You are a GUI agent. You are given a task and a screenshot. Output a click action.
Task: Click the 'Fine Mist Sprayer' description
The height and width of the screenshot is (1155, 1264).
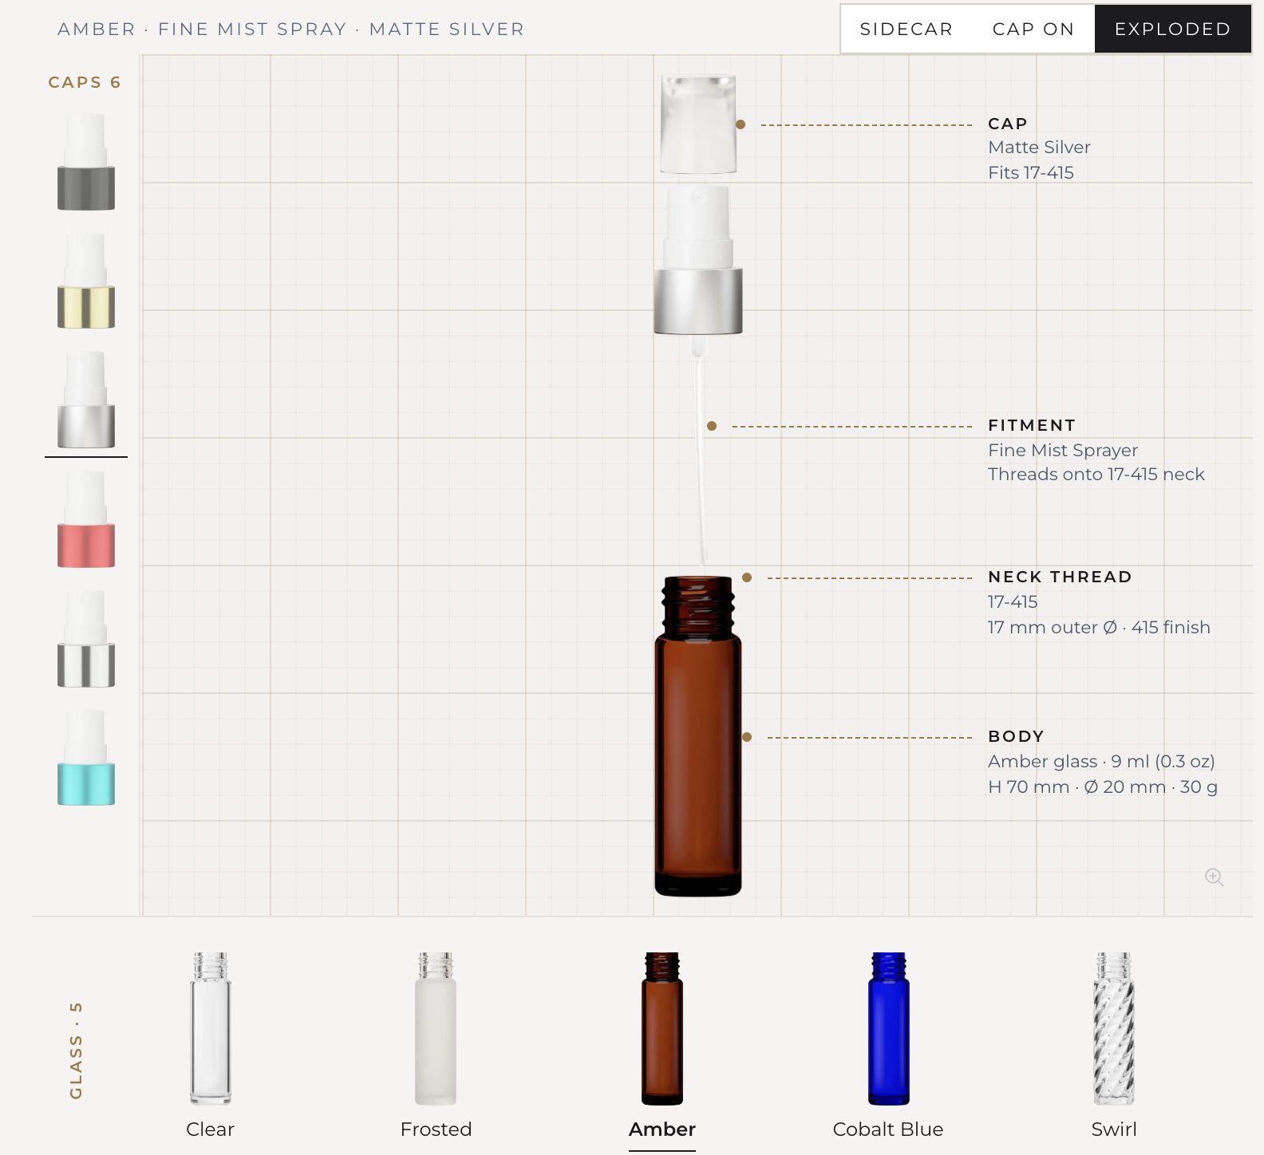click(1062, 450)
